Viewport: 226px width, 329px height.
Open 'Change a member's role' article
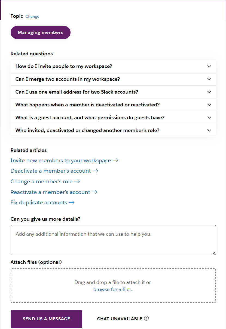pos(42,181)
